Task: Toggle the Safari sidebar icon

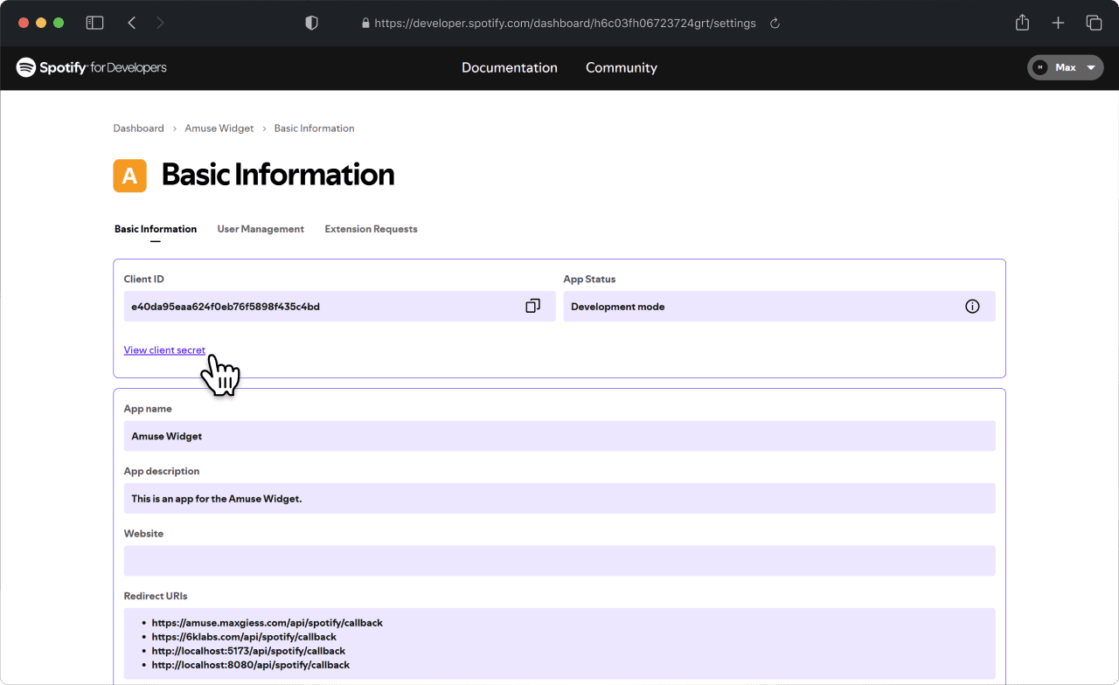Action: pos(94,24)
